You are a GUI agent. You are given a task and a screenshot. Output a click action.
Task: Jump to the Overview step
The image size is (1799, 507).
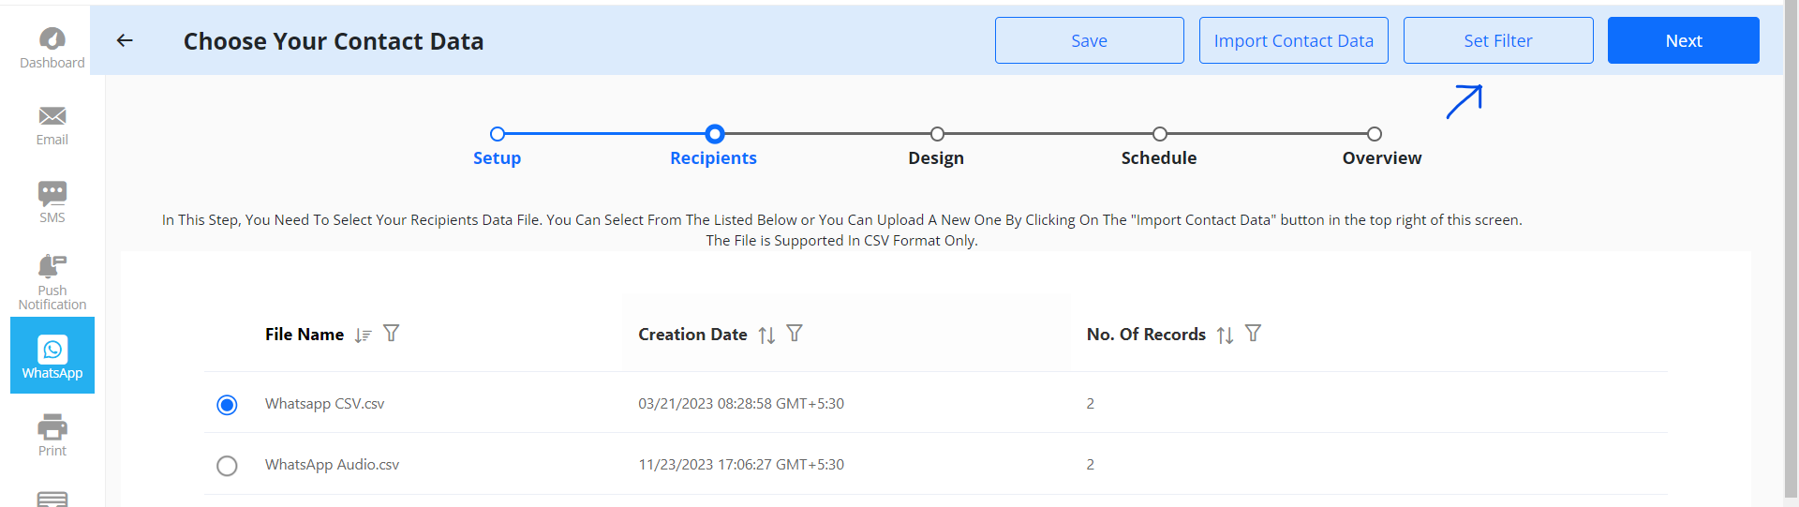(x=1382, y=157)
